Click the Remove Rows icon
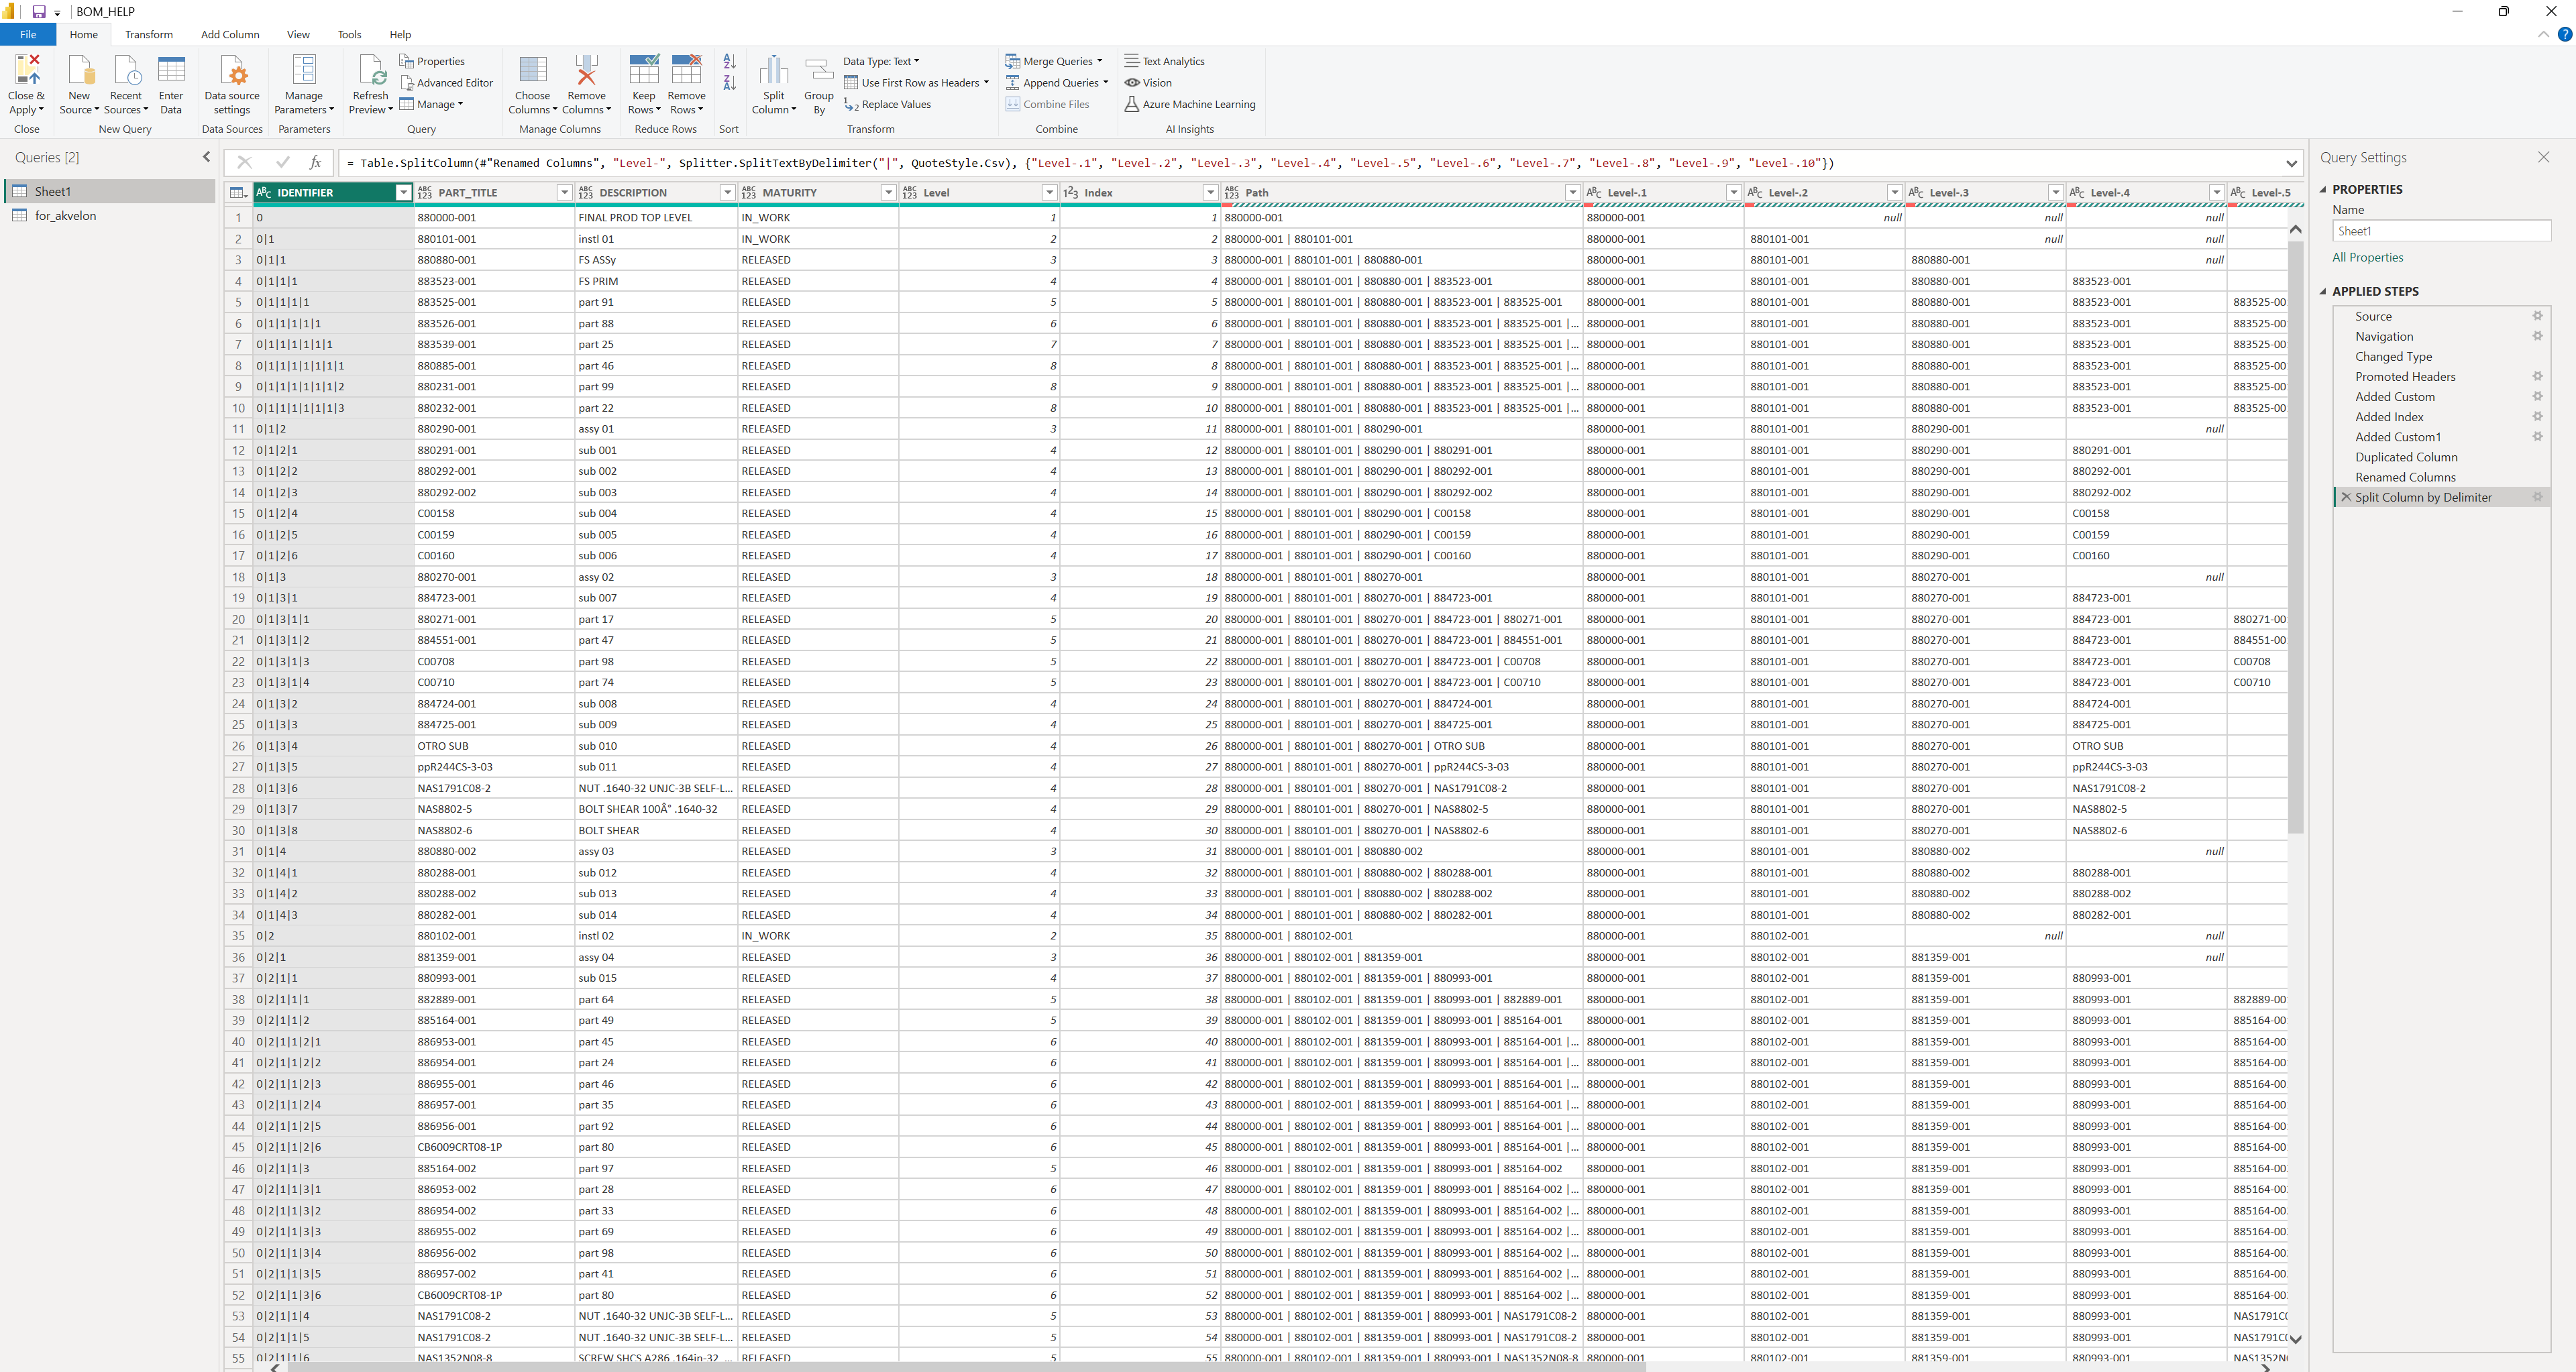 686,70
